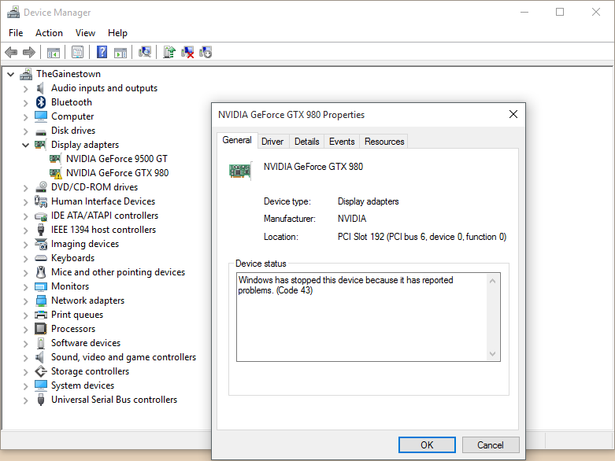This screenshot has width=615, height=461.
Task: Switch to the Driver tab
Action: (272, 142)
